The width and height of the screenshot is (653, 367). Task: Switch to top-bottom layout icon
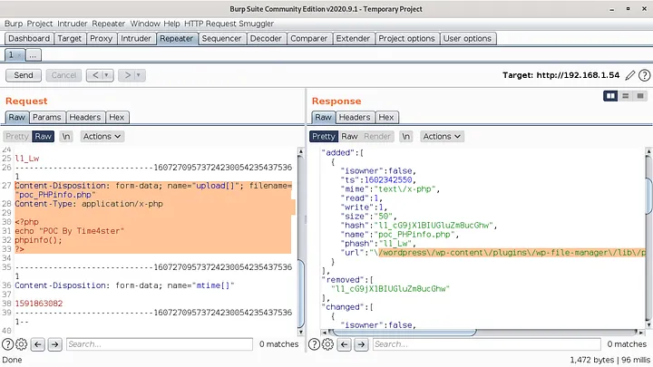coord(625,96)
